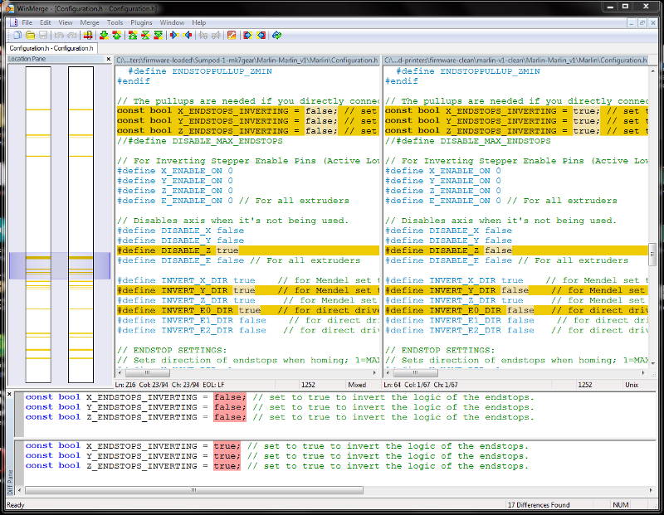
Task: Open the Window menu
Action: pyautogui.click(x=172, y=23)
